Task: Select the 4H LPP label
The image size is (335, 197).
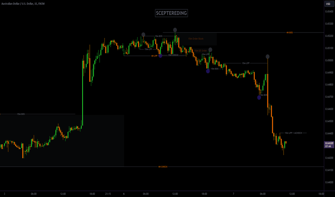Action: tap(154, 56)
